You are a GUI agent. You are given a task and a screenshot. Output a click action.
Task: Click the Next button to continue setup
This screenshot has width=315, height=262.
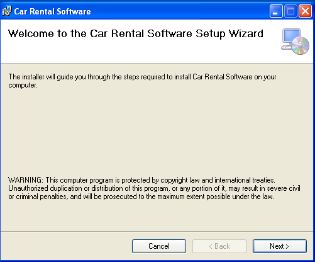pyautogui.click(x=280, y=246)
